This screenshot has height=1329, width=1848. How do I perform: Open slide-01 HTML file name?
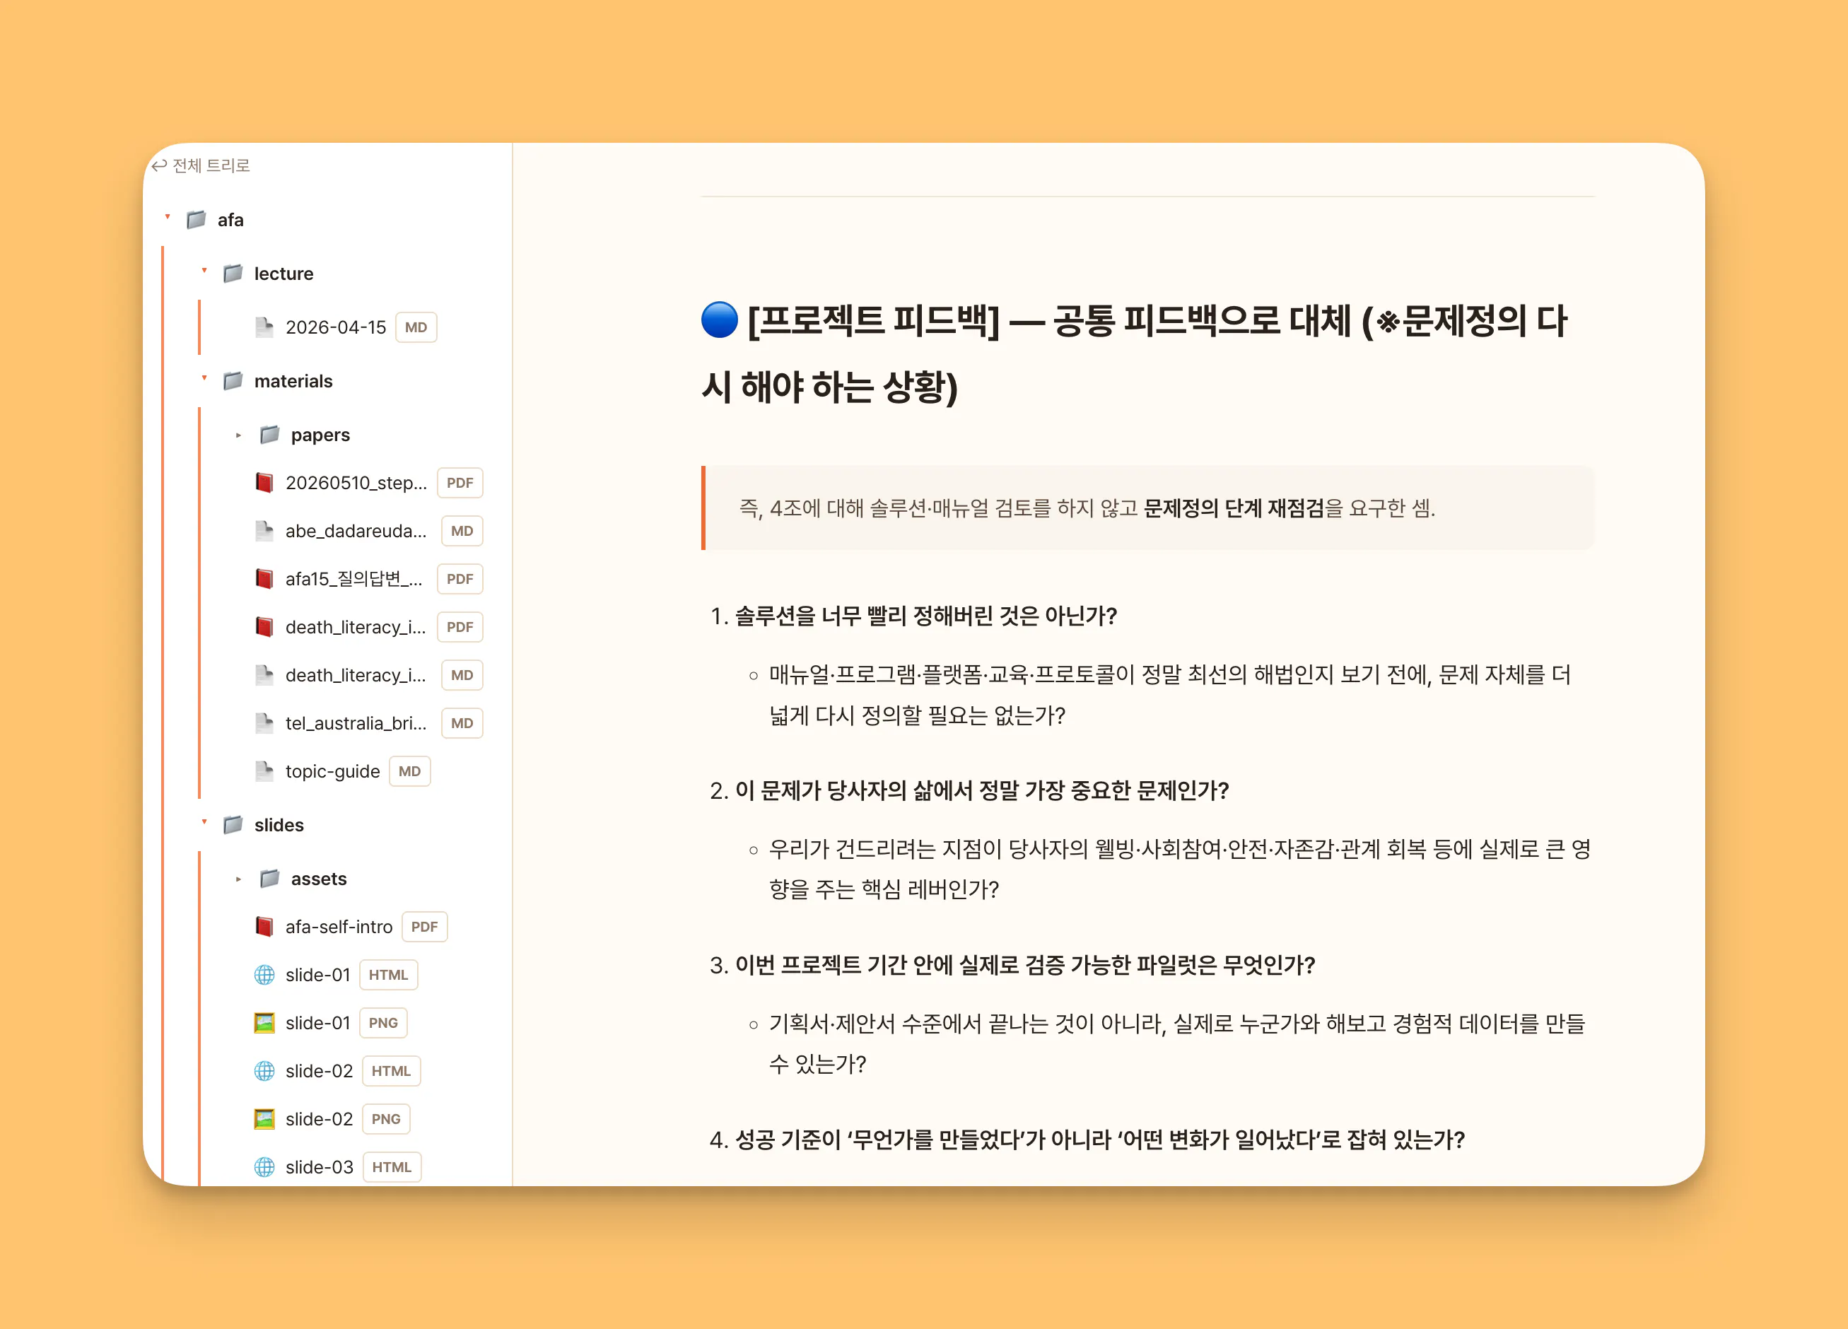317,976
